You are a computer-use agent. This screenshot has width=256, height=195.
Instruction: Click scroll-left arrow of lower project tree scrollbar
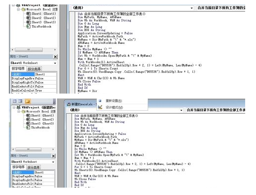point(13,149)
